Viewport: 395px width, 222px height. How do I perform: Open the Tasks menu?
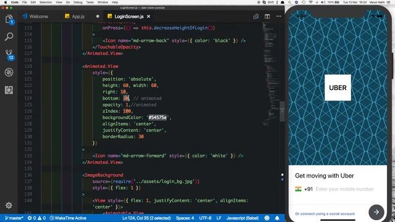pyautogui.click(x=90, y=2)
